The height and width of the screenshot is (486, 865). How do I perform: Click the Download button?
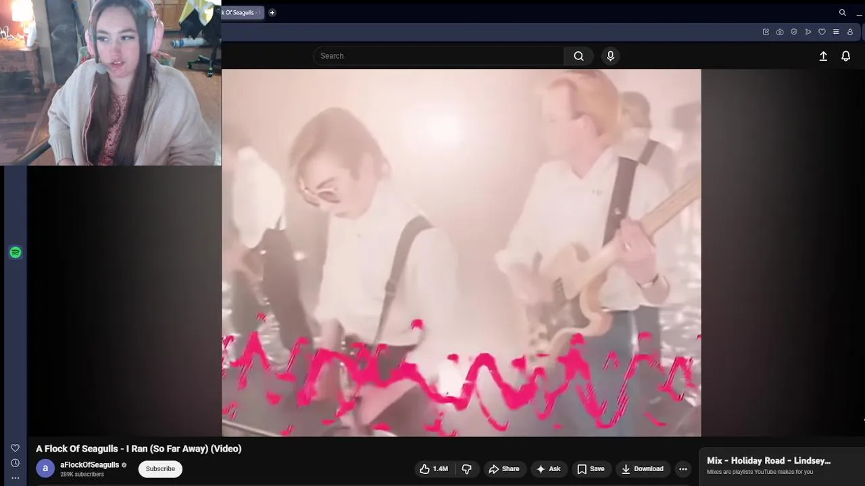[643, 469]
